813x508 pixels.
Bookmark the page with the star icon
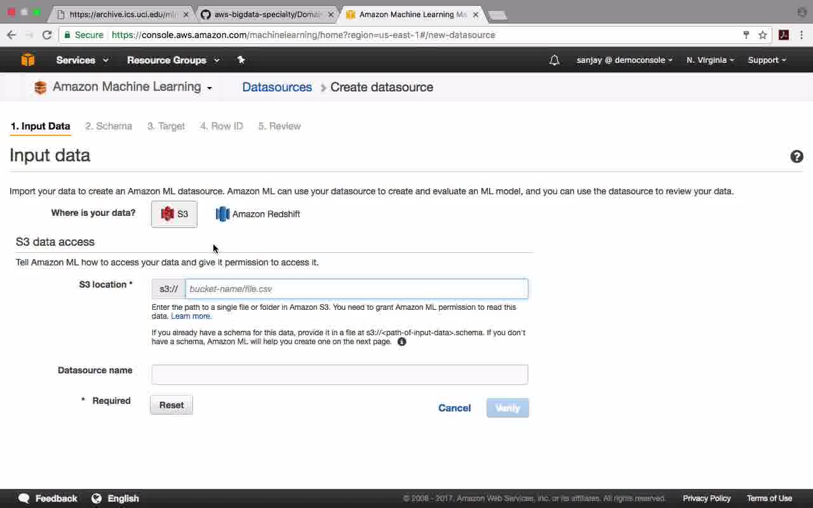[x=763, y=35]
